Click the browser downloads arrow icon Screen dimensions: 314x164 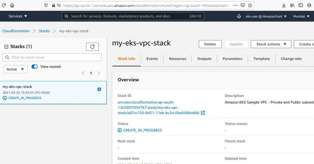click(x=283, y=5)
